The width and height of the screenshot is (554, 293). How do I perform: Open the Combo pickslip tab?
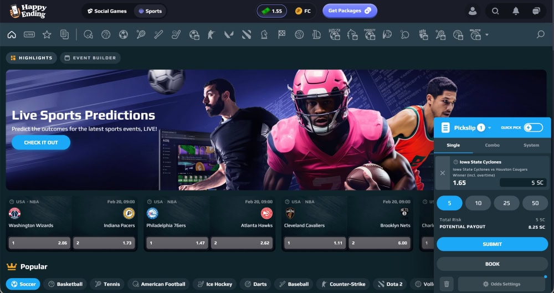(492, 145)
